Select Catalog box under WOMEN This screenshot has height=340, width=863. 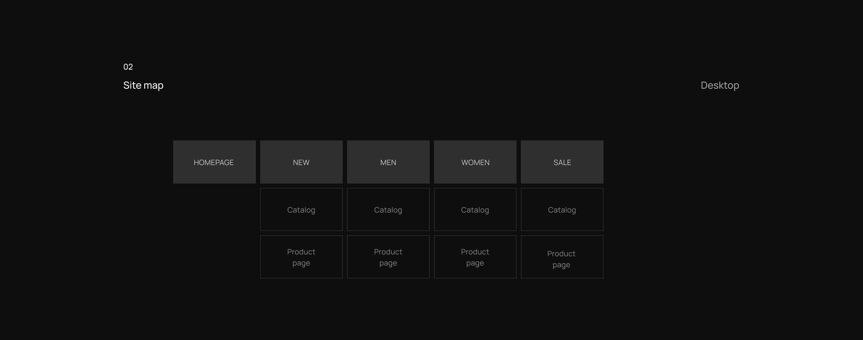click(x=475, y=209)
